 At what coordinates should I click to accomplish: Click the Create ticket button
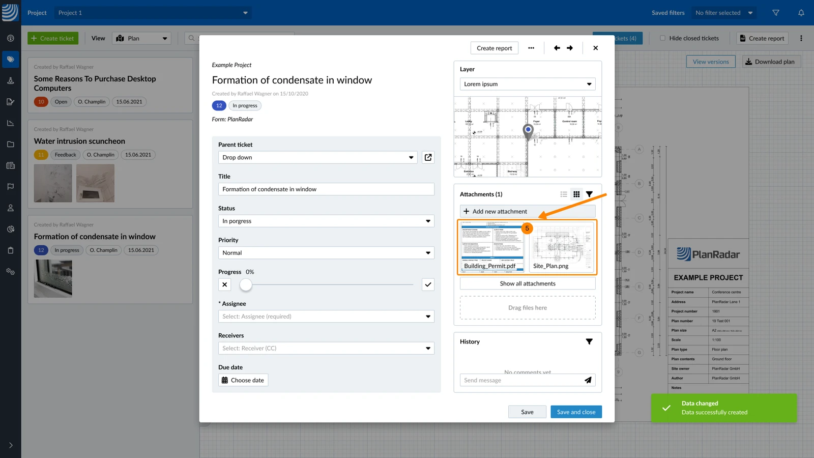click(53, 38)
